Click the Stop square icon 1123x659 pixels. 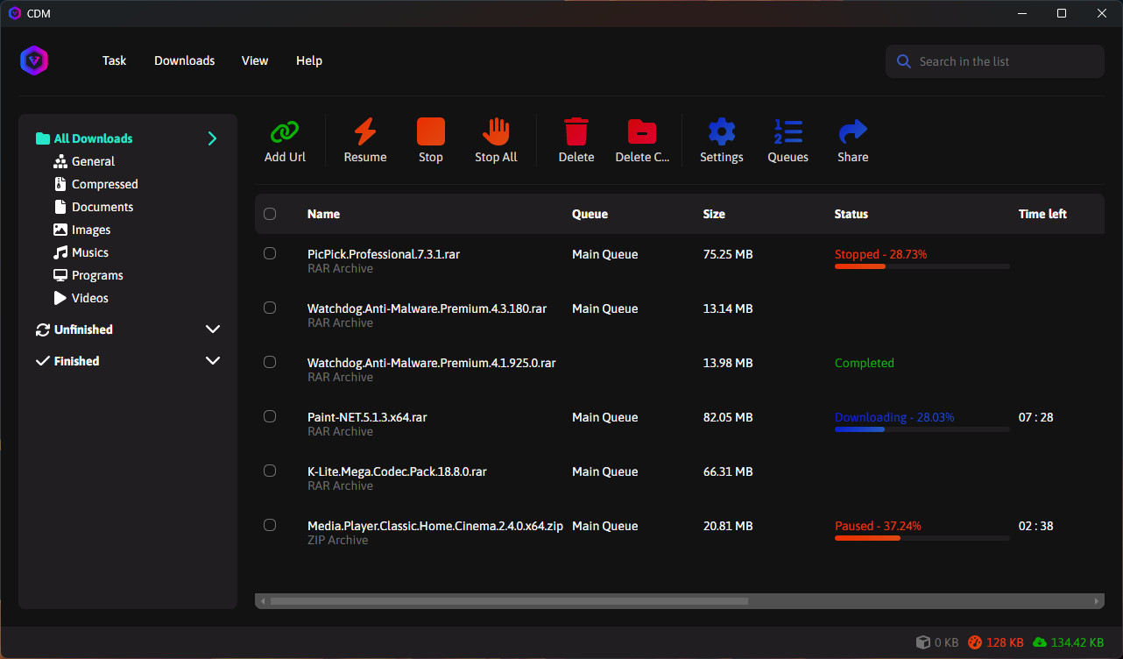tap(430, 132)
